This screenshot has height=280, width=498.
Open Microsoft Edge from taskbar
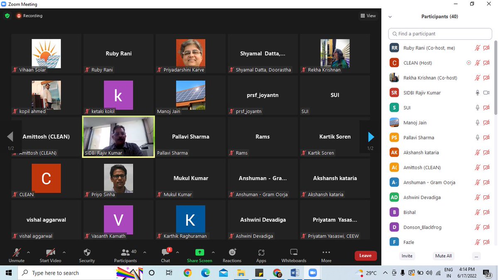pyautogui.click(x=205, y=273)
